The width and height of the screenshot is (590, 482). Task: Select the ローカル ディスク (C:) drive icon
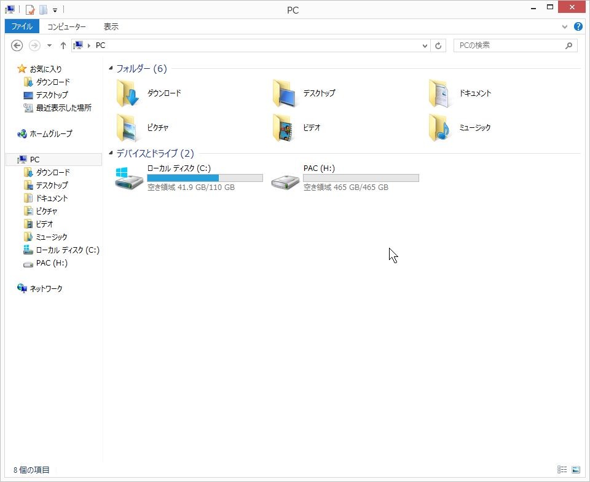[x=129, y=178]
